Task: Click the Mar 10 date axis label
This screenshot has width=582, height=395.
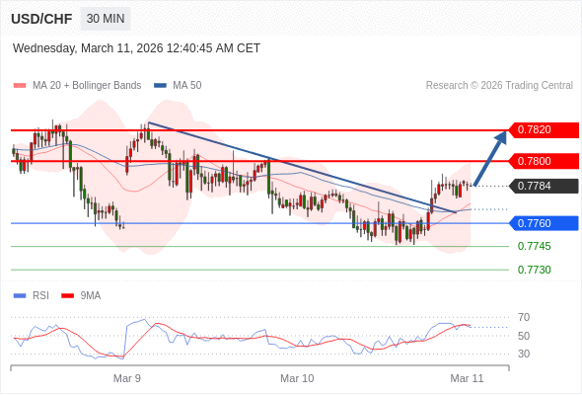Action: 297,378
